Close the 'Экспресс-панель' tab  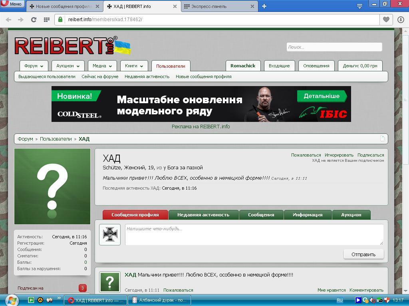tap(252, 6)
